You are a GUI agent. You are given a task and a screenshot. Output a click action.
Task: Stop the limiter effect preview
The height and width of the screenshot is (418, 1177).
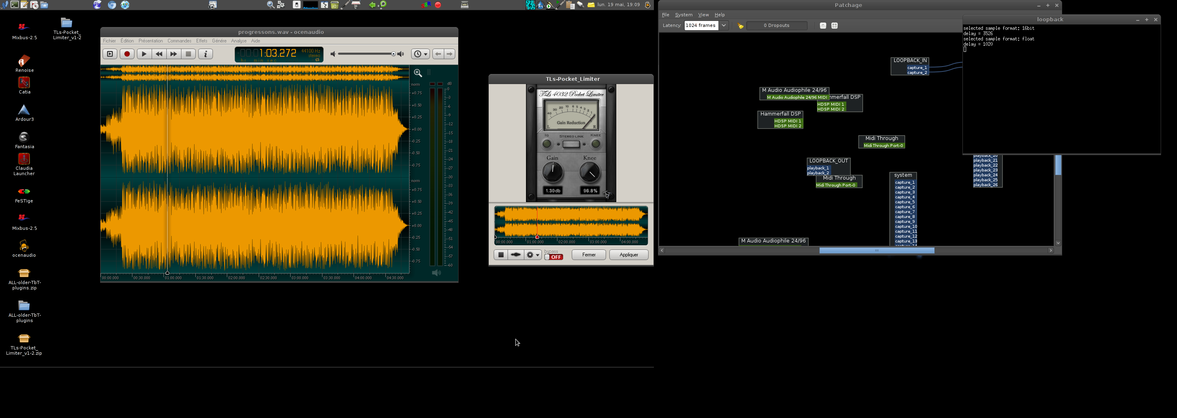(501, 255)
